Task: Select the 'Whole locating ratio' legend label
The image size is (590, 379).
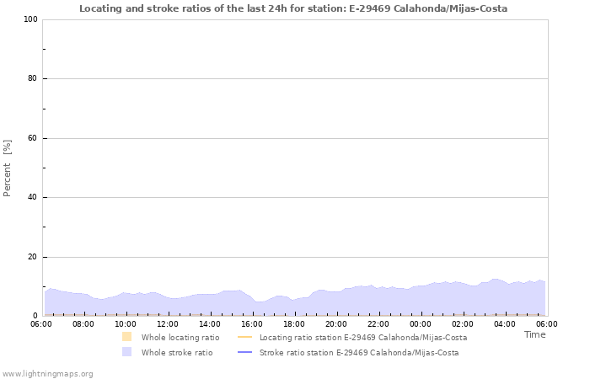Action: tap(180, 337)
